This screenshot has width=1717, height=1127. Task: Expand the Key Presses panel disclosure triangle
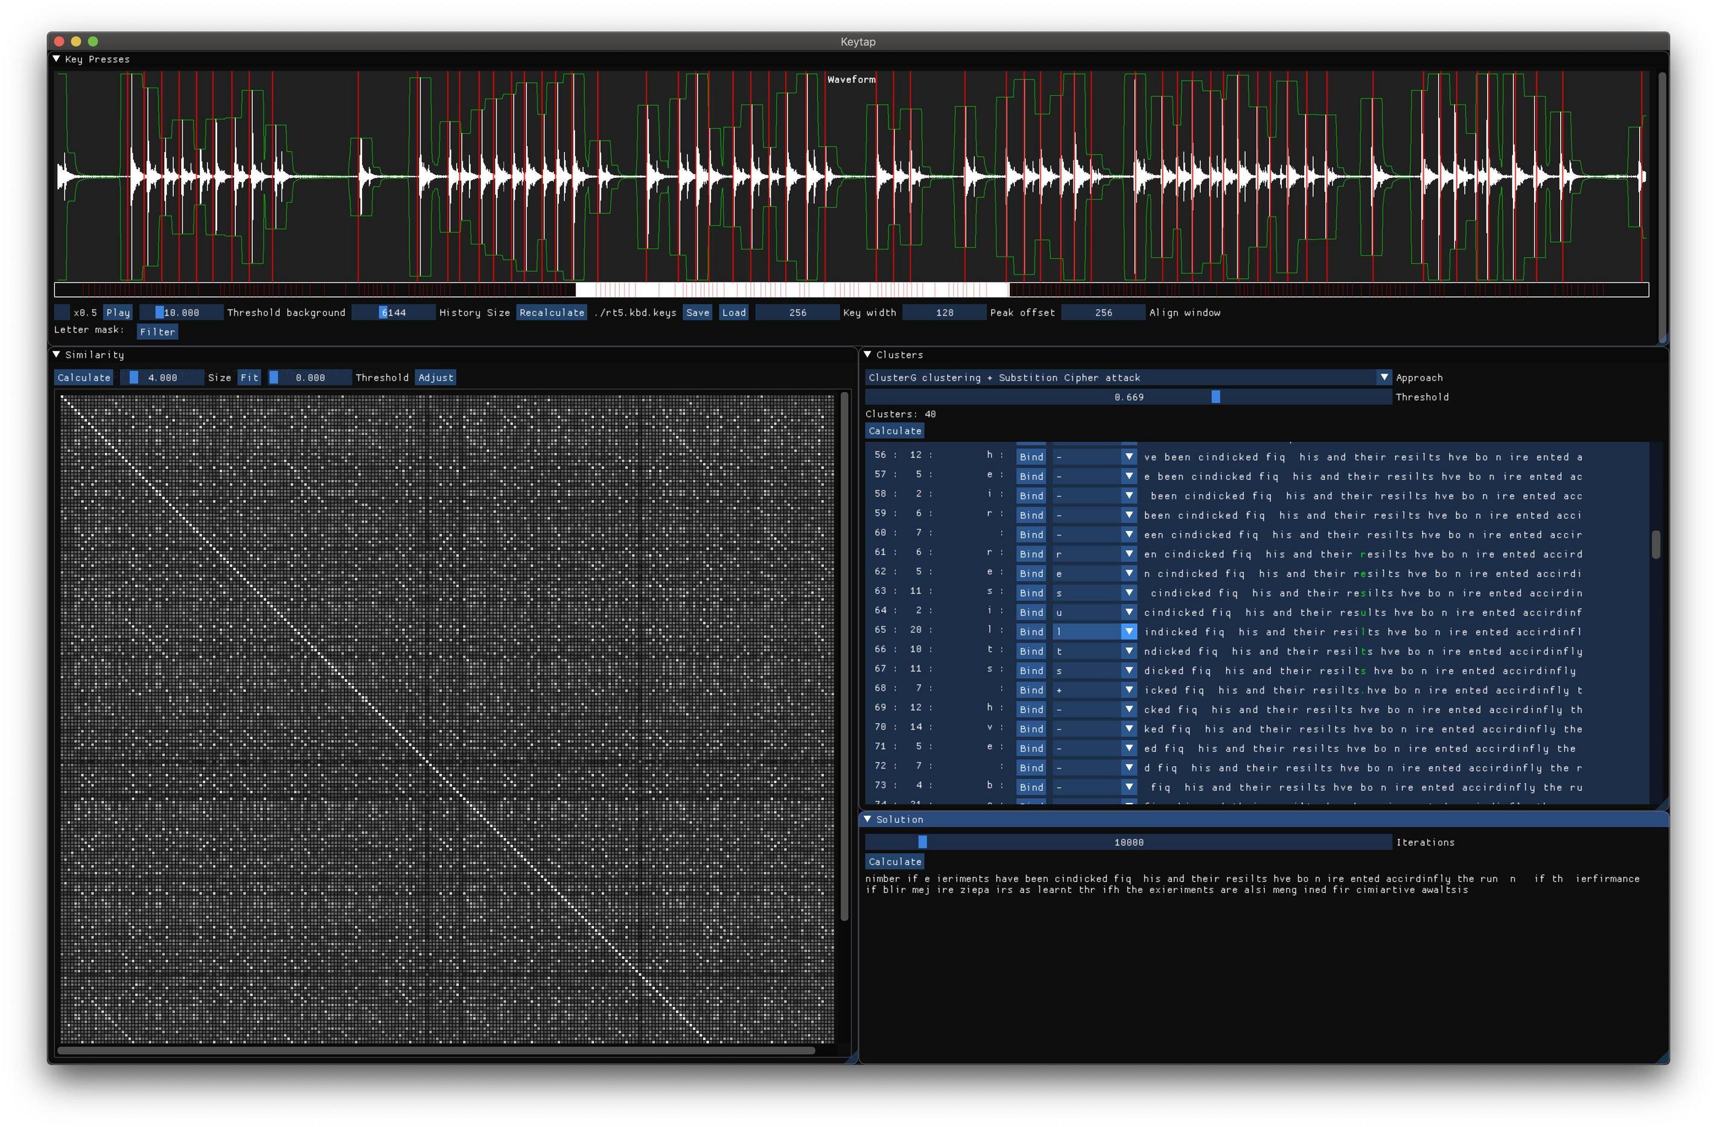click(56, 59)
